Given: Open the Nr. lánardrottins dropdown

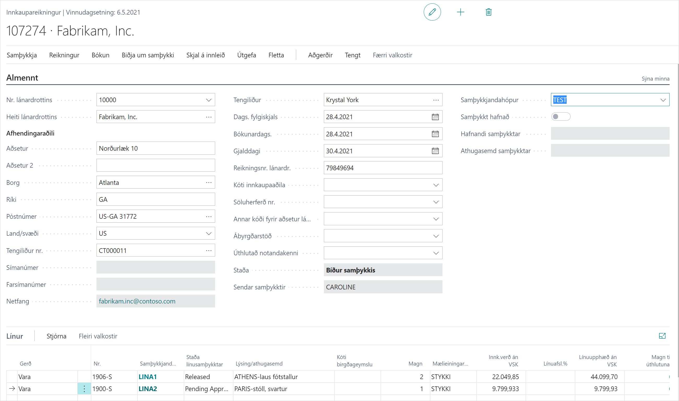Looking at the screenshot, I should coord(209,100).
